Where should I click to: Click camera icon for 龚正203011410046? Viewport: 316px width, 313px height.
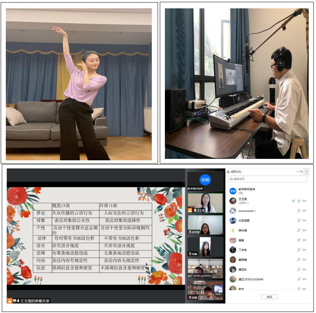(x=304, y=280)
